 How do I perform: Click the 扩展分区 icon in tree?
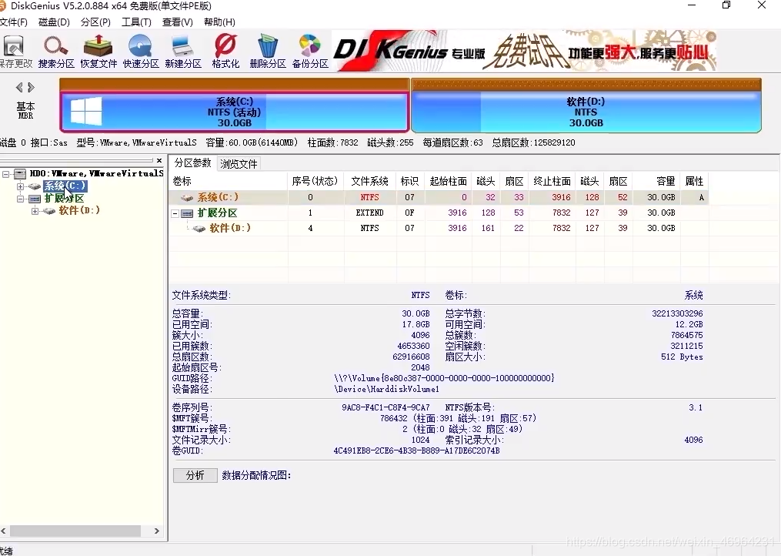[x=35, y=199]
